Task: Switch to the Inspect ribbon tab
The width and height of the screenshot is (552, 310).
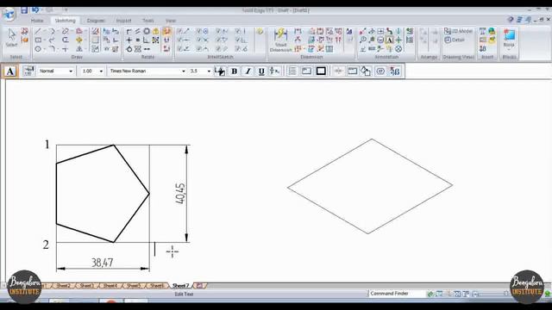Action: click(x=123, y=21)
